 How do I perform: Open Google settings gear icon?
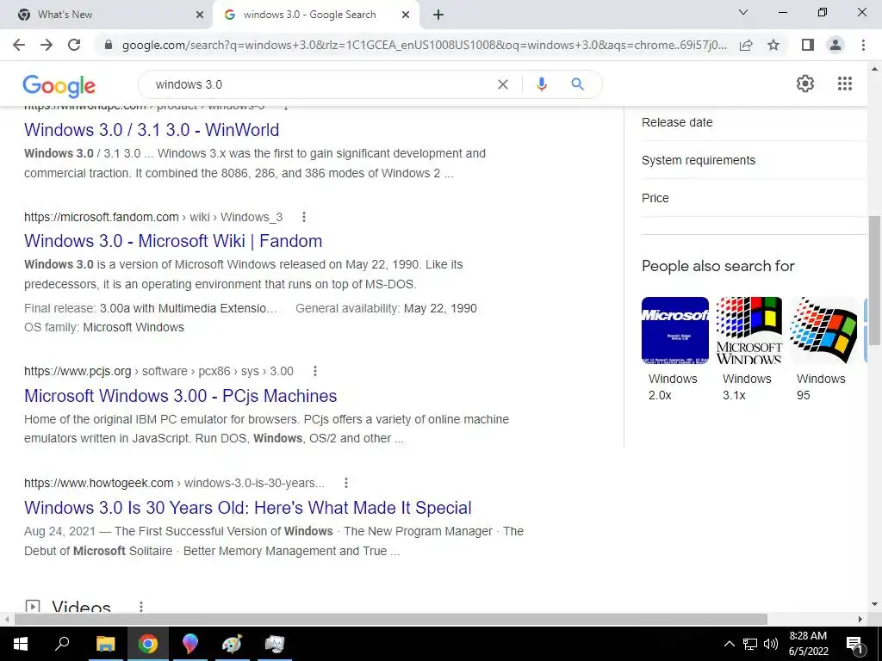[x=805, y=83]
